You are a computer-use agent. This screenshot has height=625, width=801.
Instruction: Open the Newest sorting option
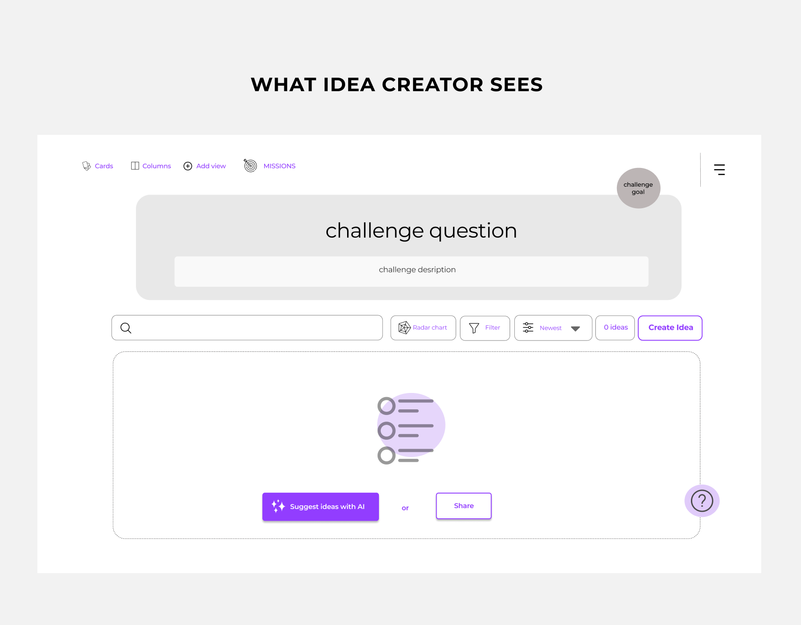click(553, 328)
